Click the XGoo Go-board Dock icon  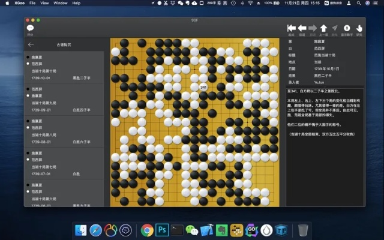point(236,230)
